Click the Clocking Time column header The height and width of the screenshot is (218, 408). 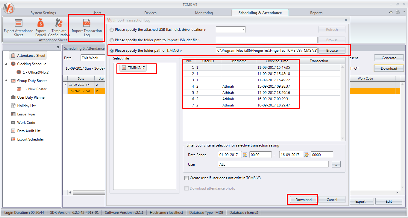coord(277,61)
